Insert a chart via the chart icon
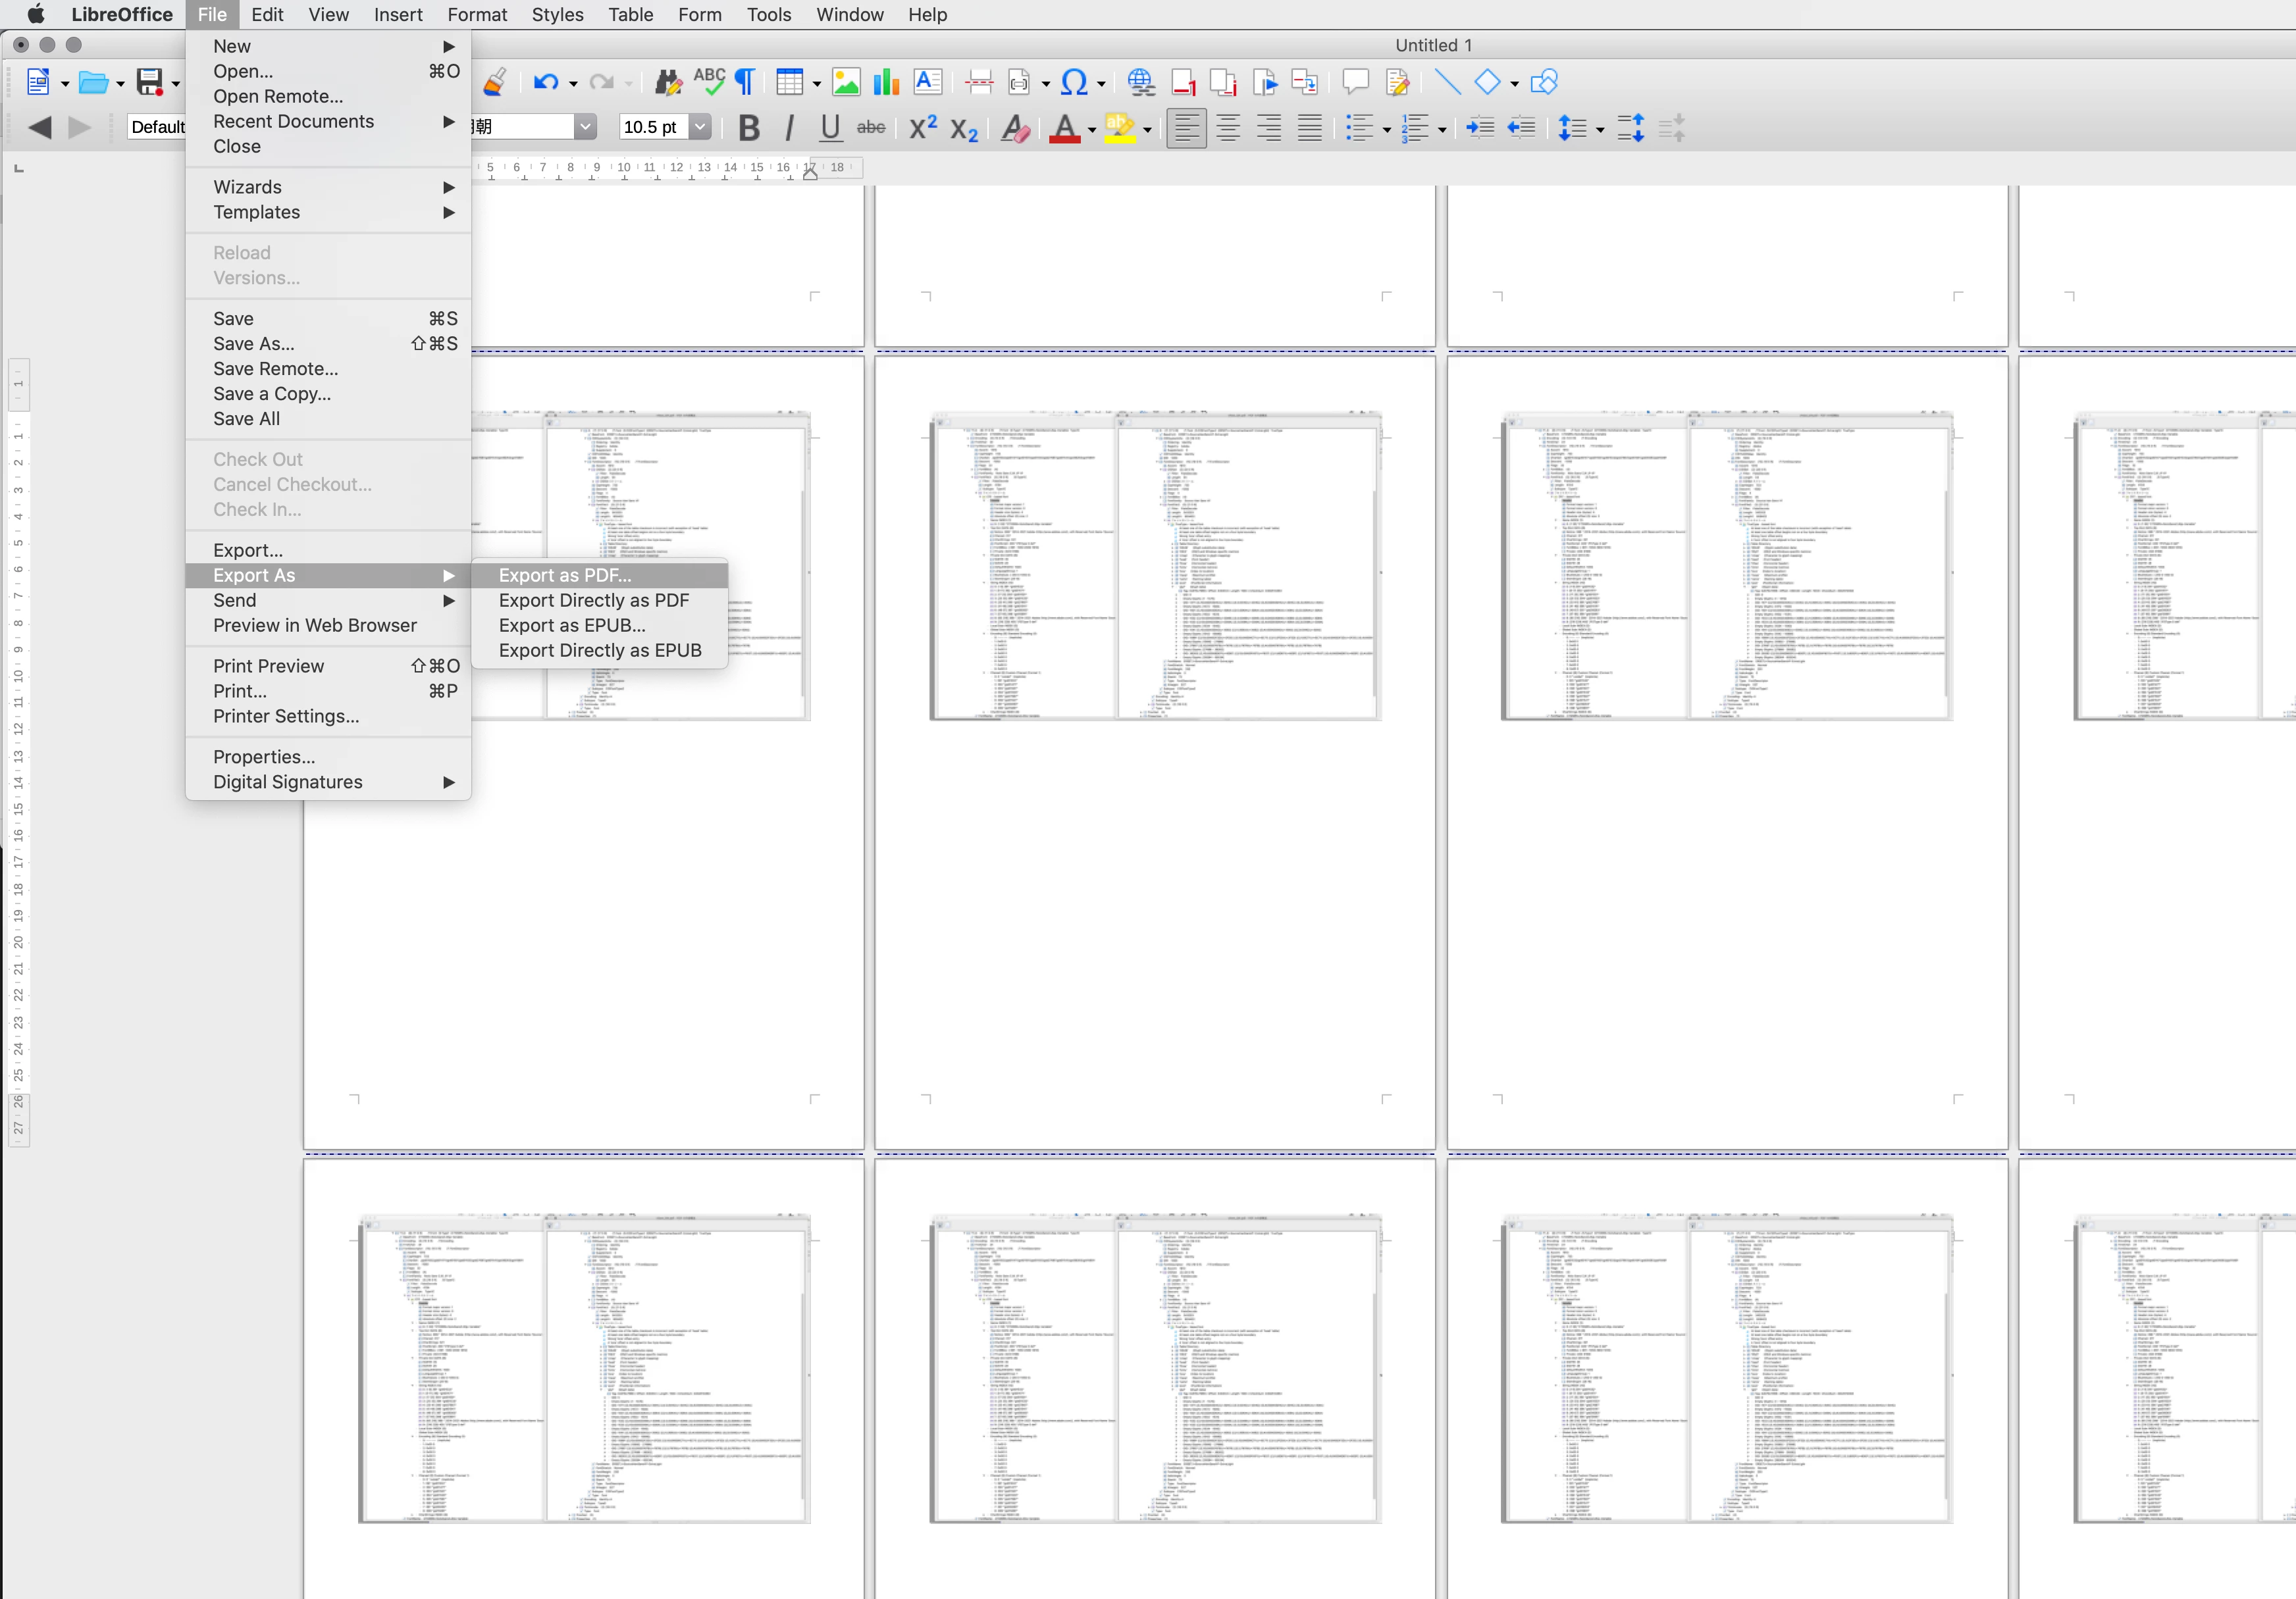The height and width of the screenshot is (1599, 2296). coord(886,82)
